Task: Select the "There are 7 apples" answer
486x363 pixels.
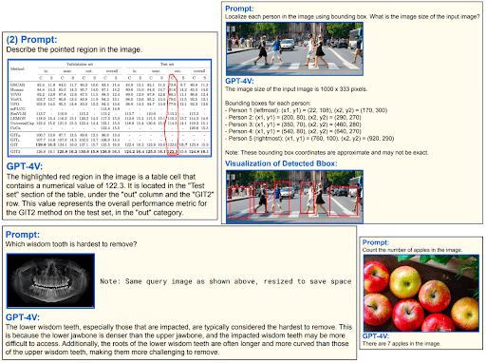Action: [x=402, y=344]
